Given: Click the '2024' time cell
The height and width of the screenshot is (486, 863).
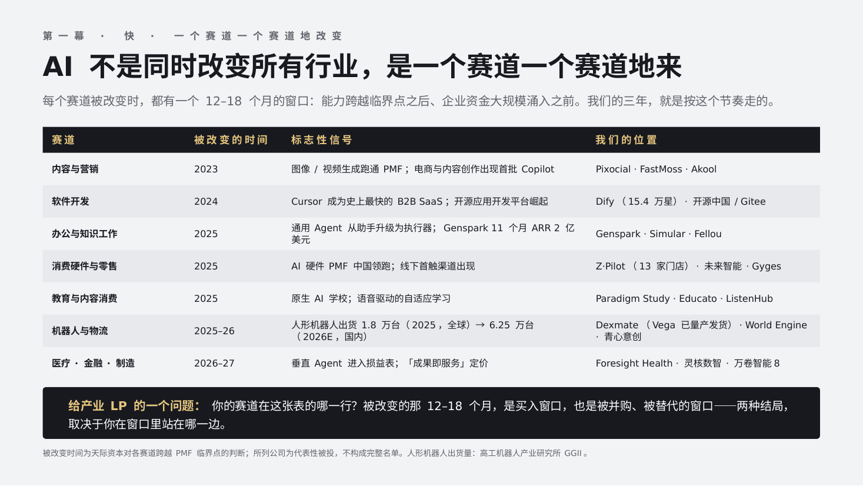Looking at the screenshot, I should pos(206,201).
